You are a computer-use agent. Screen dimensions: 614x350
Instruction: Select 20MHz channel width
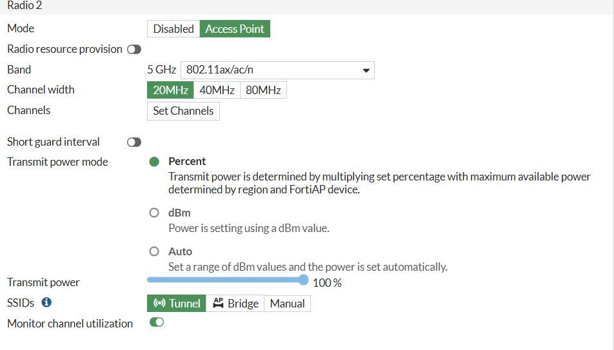(170, 90)
